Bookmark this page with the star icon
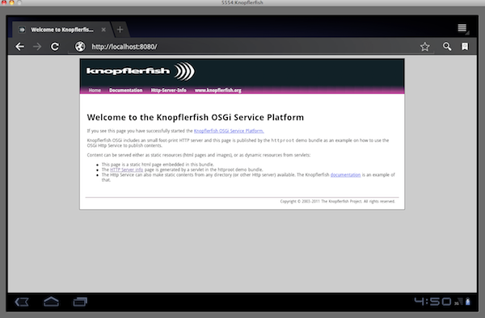Screen dimensions: 485x318 click(x=425, y=47)
